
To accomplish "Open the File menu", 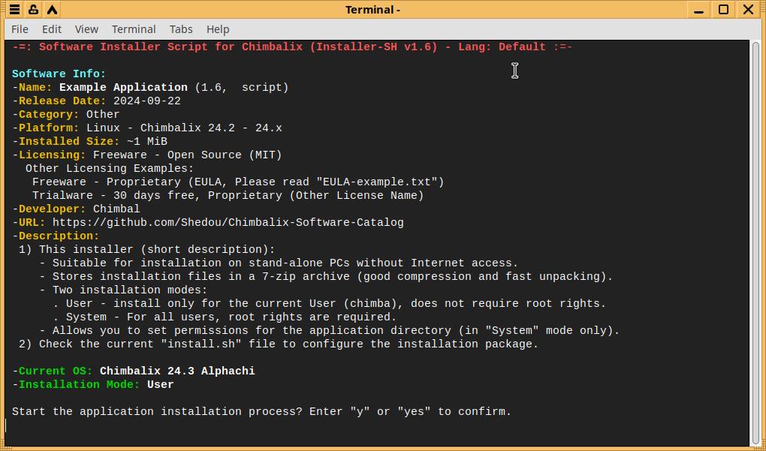I will (20, 29).
